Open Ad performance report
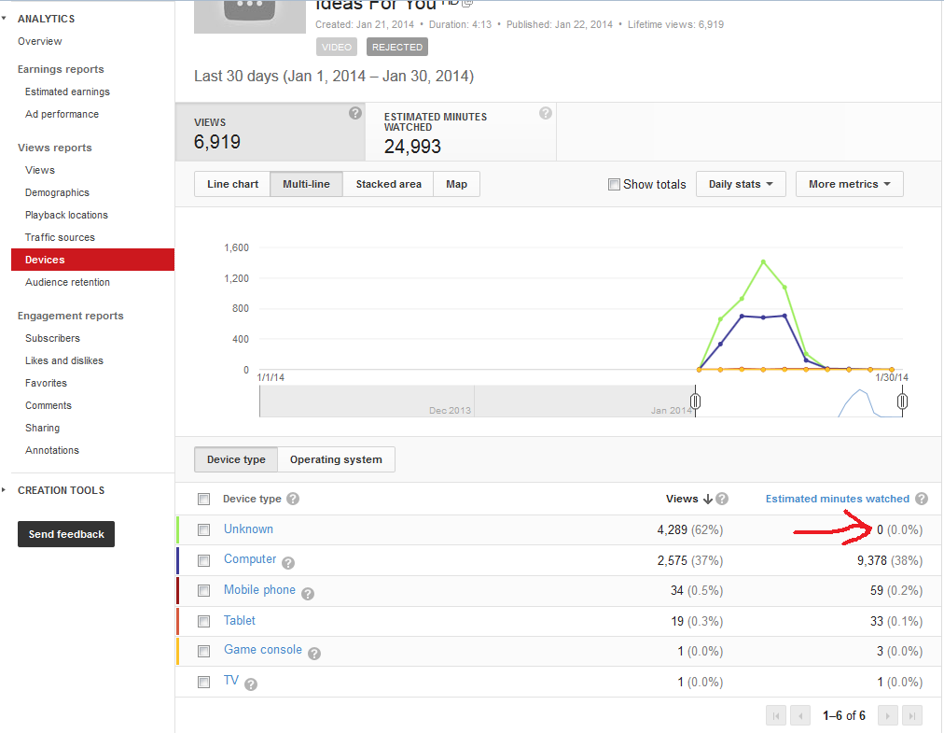This screenshot has height=733, width=944. point(62,114)
